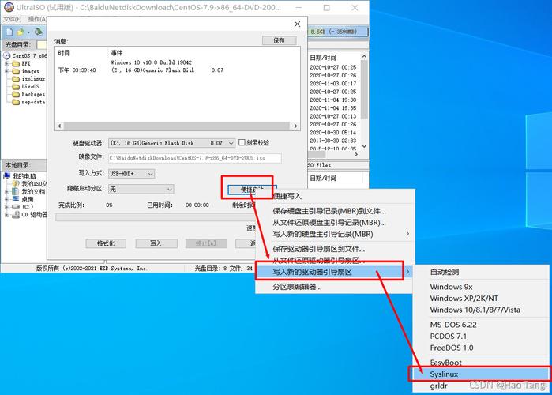The image size is (552, 395).
Task: Click the file list vertical scrollbar in UltraISO
Action: click(x=364, y=101)
